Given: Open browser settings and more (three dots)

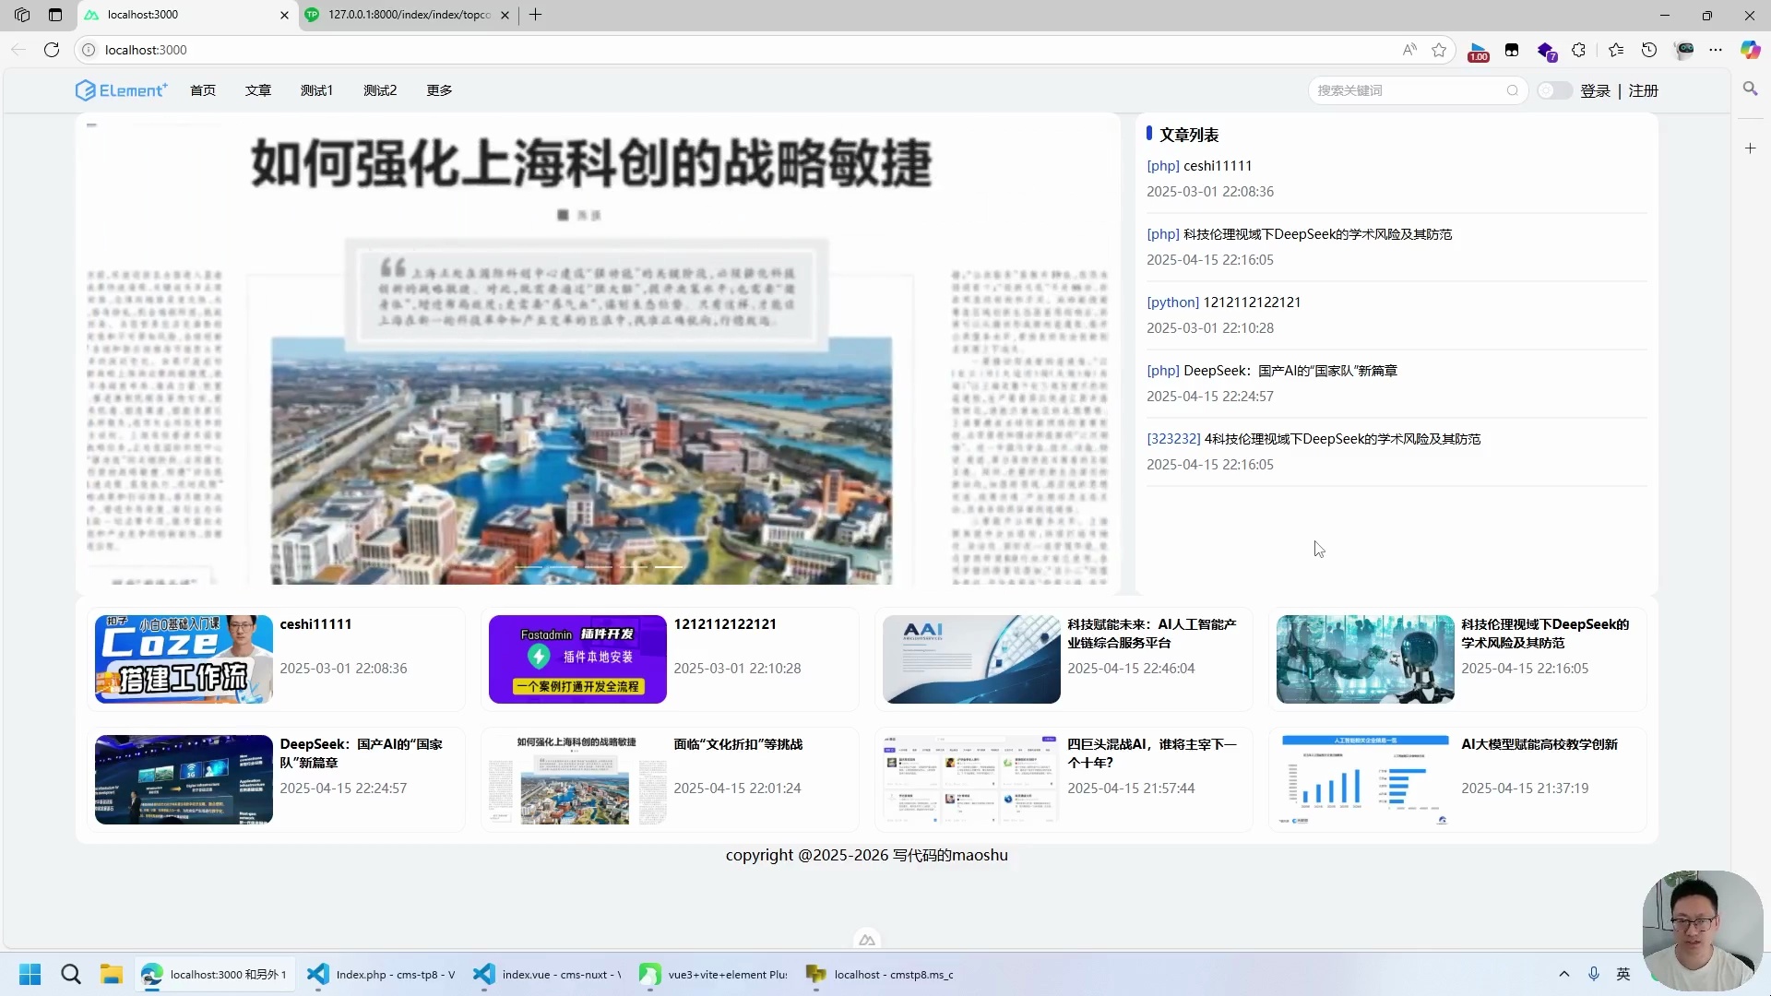Looking at the screenshot, I should [1716, 50].
